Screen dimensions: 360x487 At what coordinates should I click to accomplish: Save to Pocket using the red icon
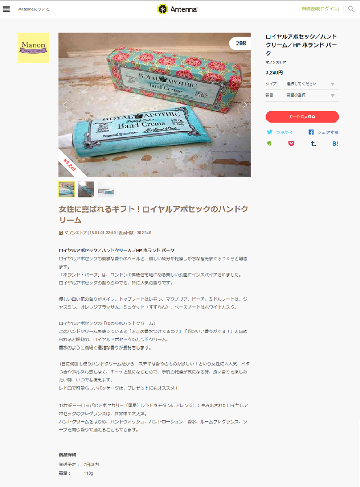coord(291,143)
